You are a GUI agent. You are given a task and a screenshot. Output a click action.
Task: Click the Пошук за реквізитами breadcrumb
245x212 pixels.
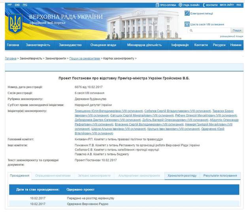[x=85, y=58]
